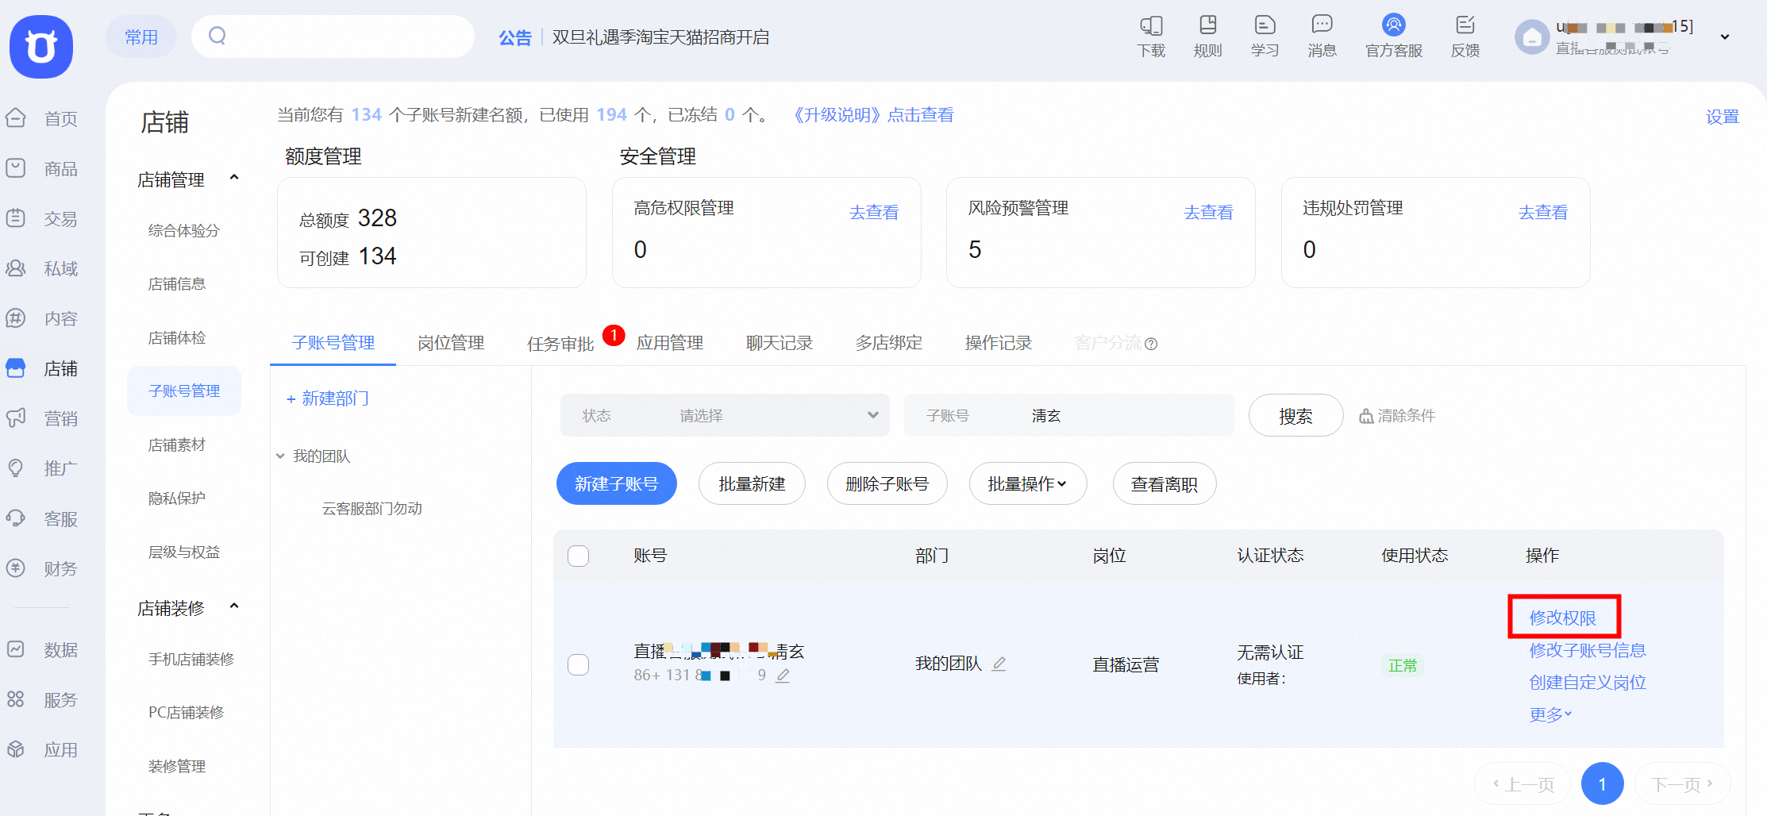Switch to 子账号管理 tab

click(x=333, y=343)
